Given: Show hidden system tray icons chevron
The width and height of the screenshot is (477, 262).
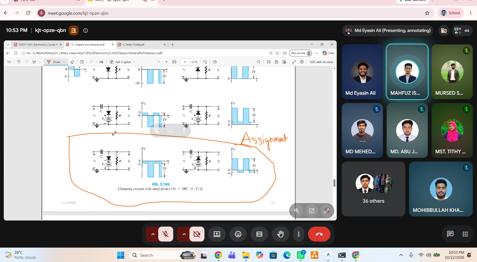Looking at the screenshot, I should coord(401,255).
